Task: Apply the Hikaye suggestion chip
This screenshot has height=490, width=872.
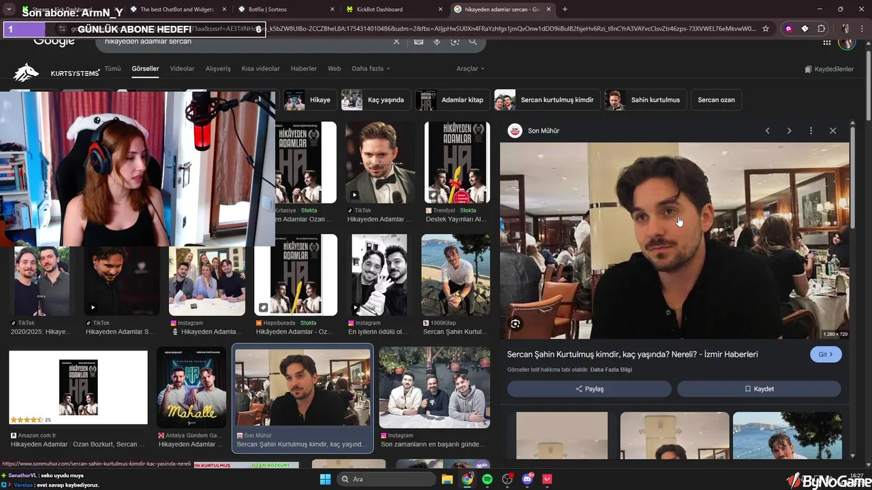Action: 309,99
